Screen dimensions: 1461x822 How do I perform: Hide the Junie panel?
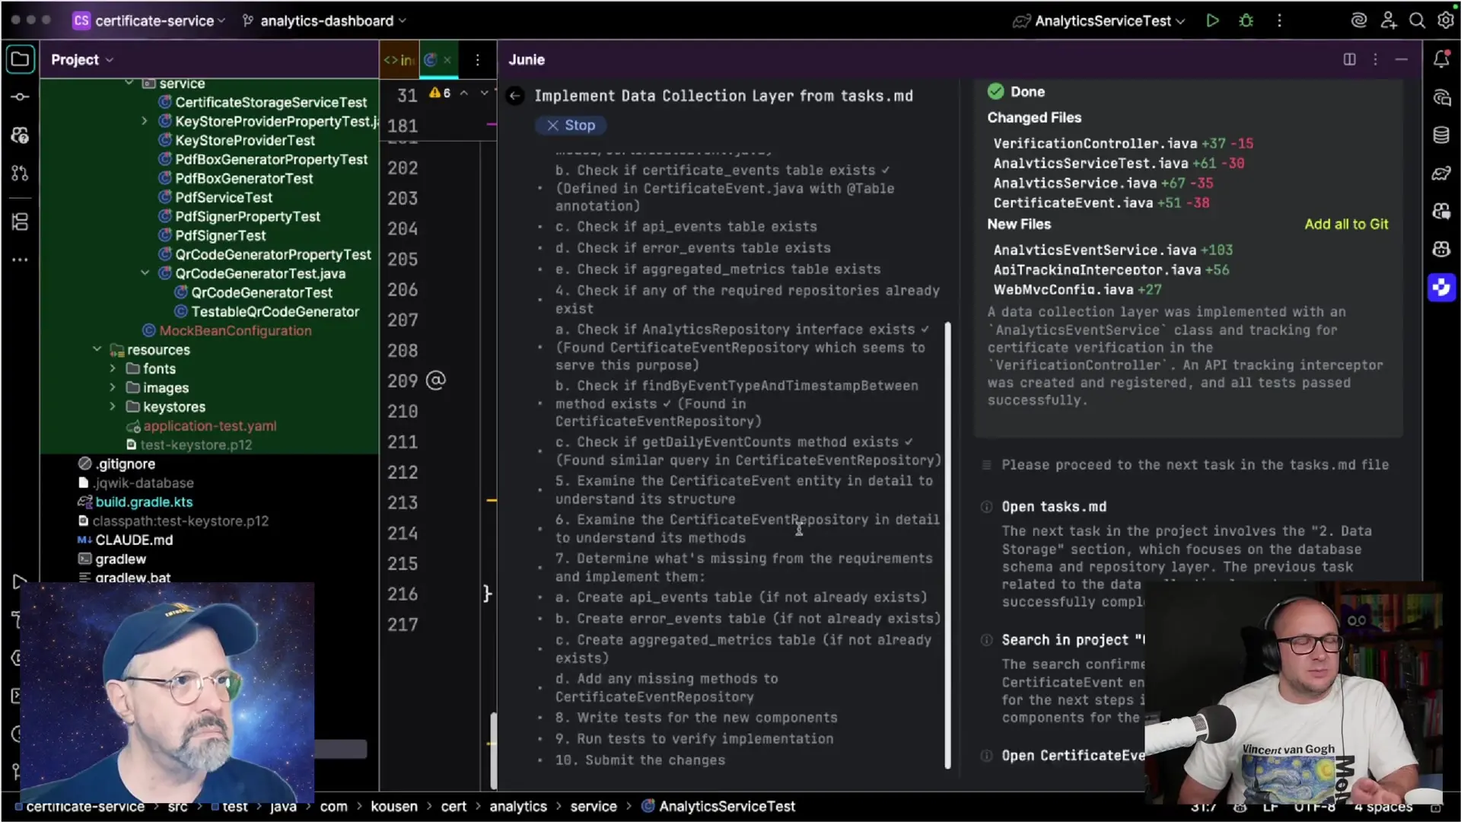pos(1401,59)
